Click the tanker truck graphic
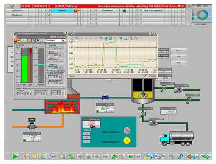This screenshot has height=164, width=216. (x=177, y=138)
